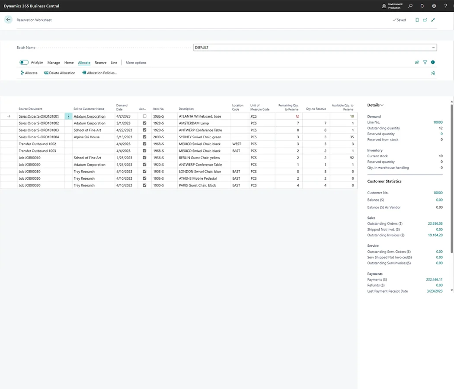Click the environment Production icon
The height and width of the screenshot is (389, 454).
[384, 6]
